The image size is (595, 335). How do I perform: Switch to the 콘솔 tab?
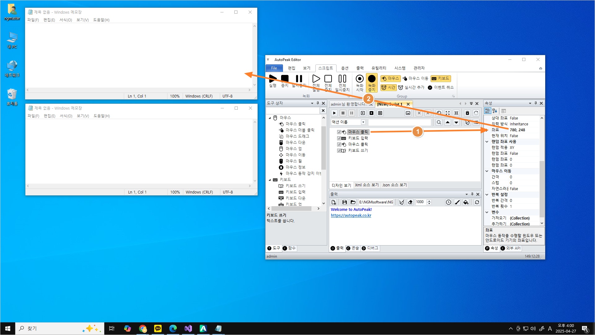point(353,248)
